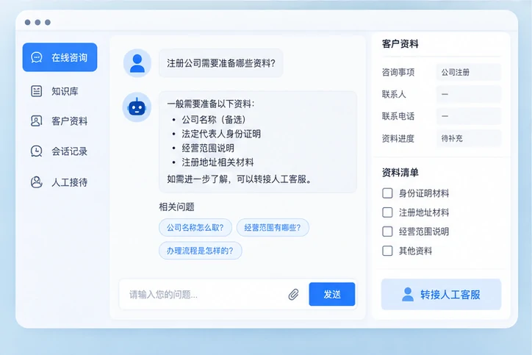Open the 在线咨询 menu item
This screenshot has width=532, height=355.
click(60, 57)
